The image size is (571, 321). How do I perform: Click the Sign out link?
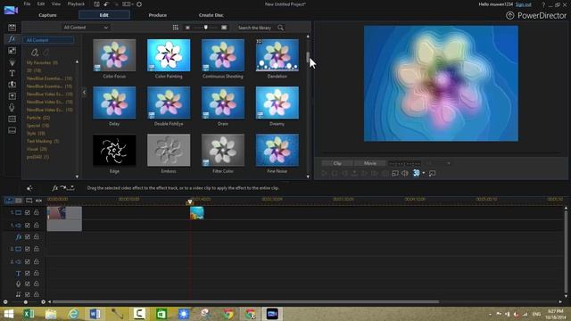524,4
